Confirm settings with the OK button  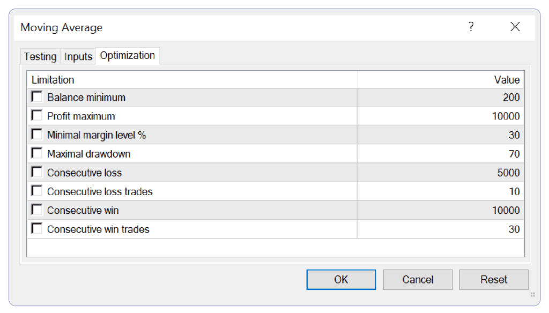341,279
